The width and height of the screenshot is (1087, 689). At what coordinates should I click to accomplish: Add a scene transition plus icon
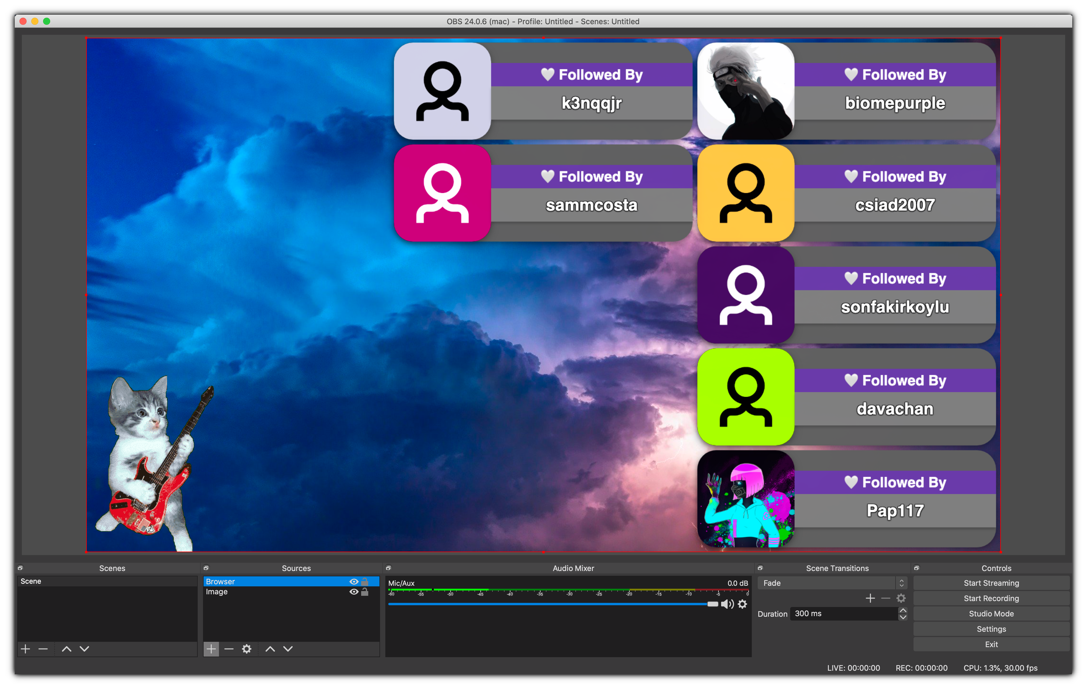tap(870, 598)
